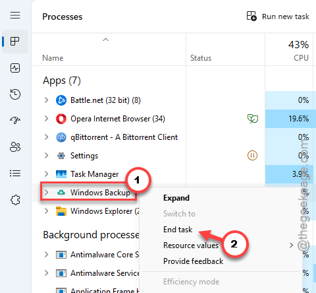The height and width of the screenshot is (293, 316).
Task: Open the Users sidebar icon
Action: click(15, 147)
